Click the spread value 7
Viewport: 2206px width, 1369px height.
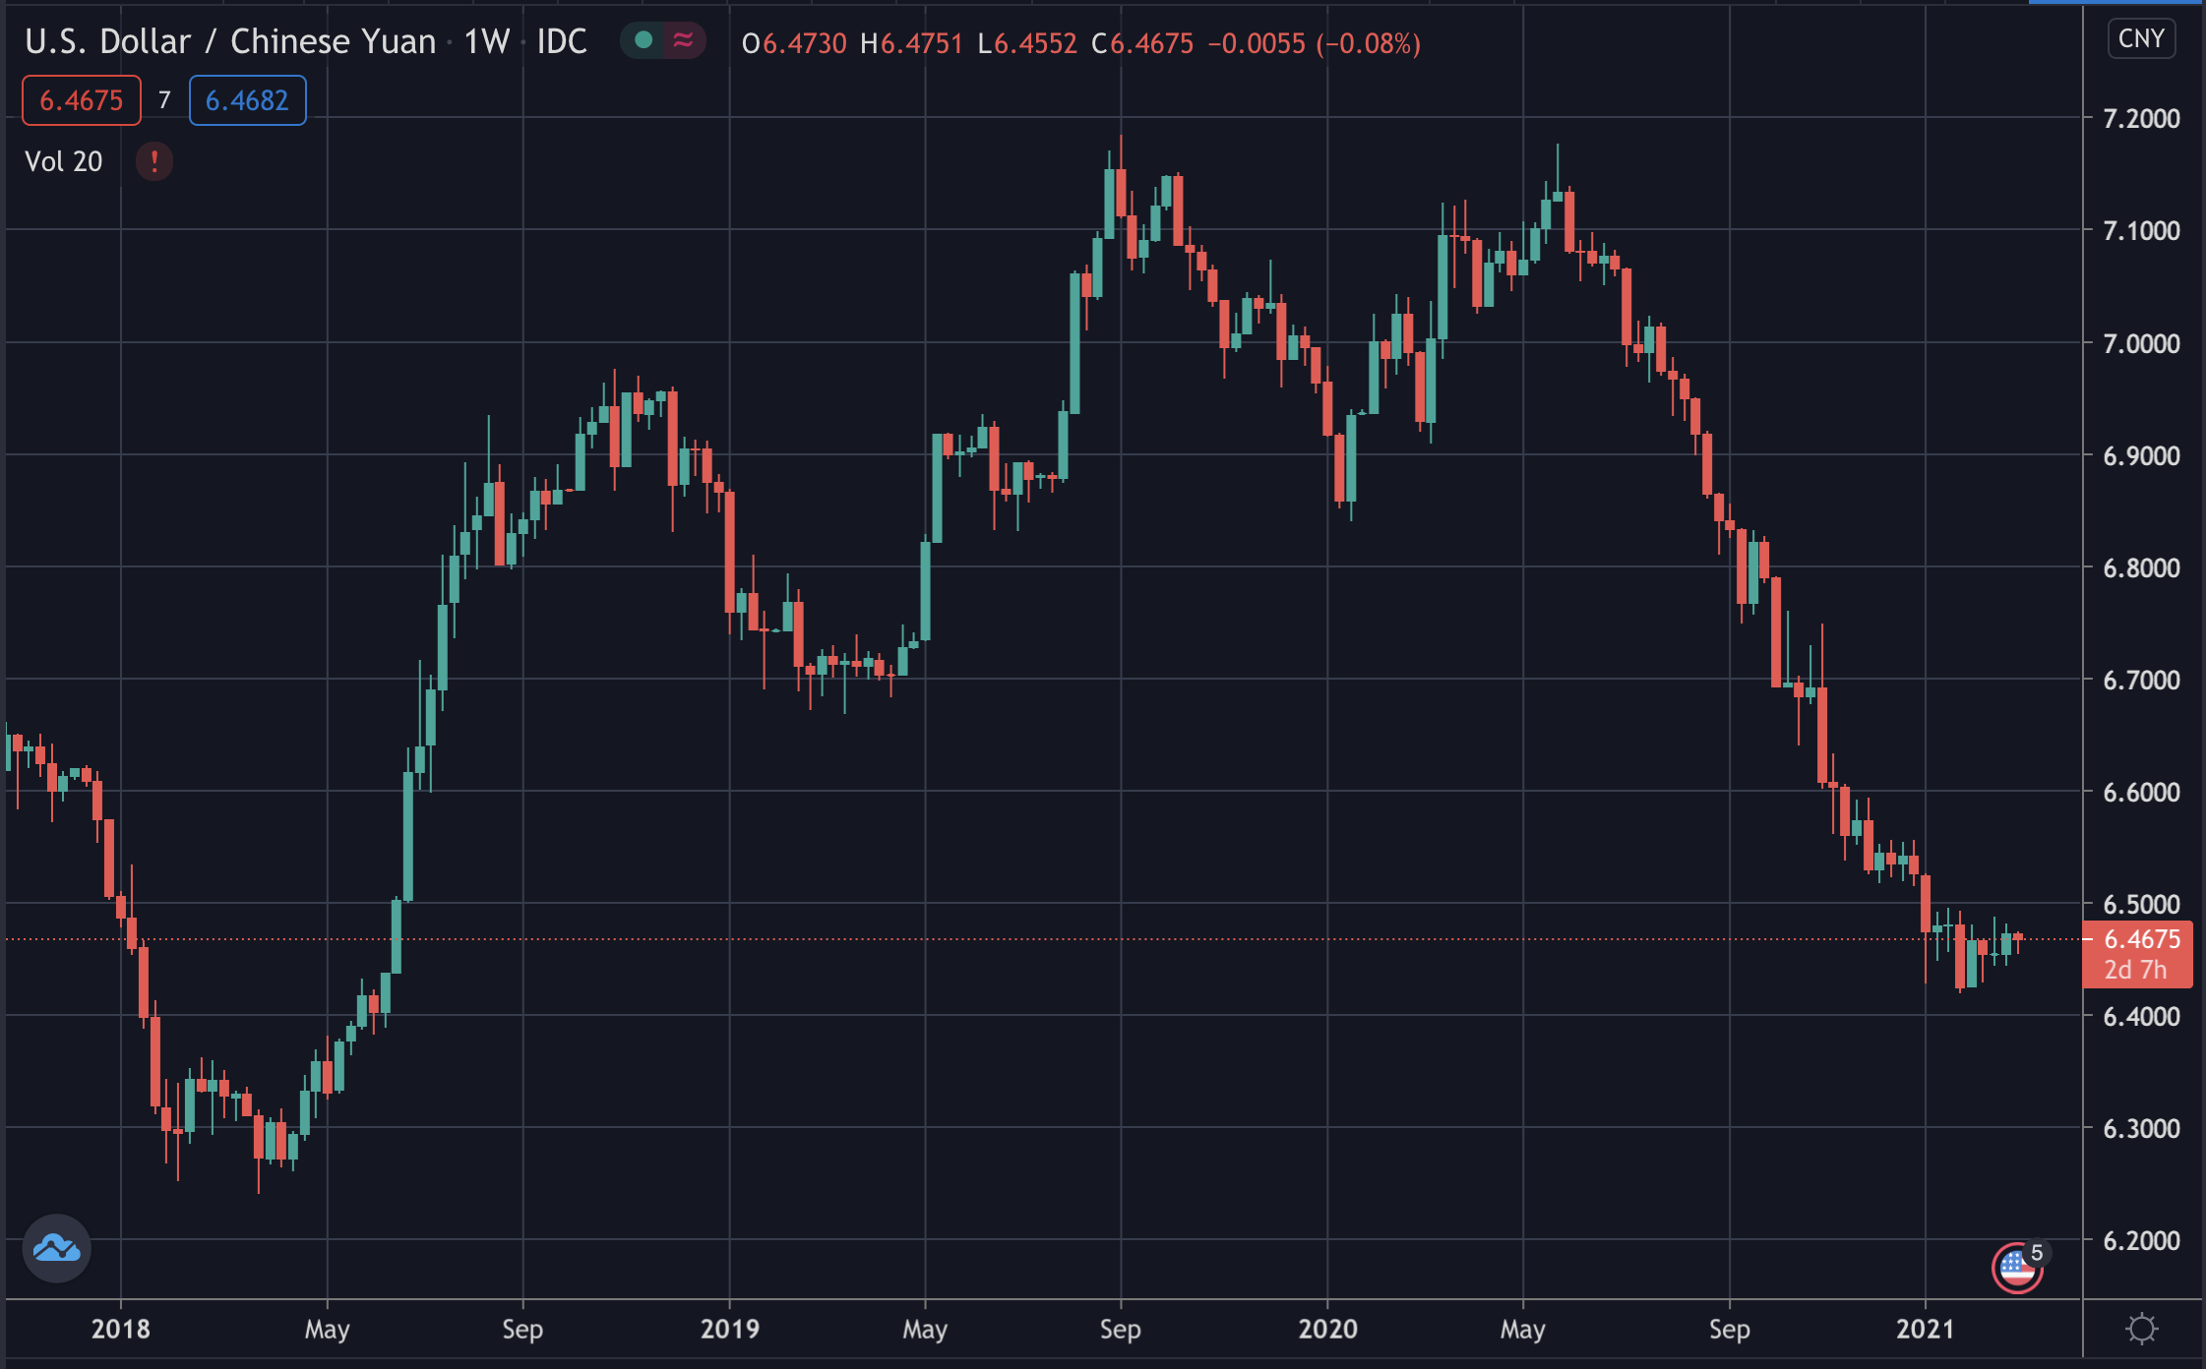[x=164, y=100]
